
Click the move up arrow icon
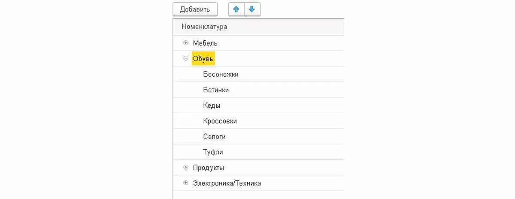click(236, 9)
